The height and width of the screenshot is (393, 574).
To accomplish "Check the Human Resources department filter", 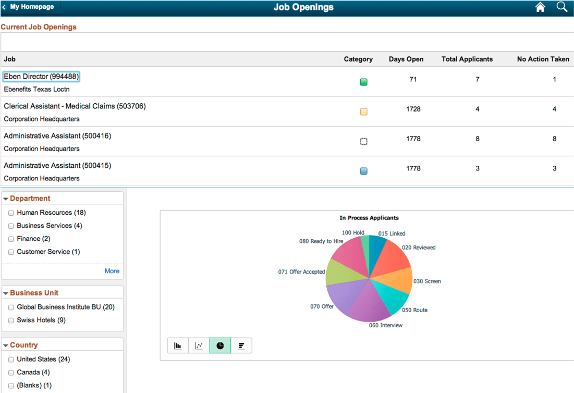I will pyautogui.click(x=11, y=213).
